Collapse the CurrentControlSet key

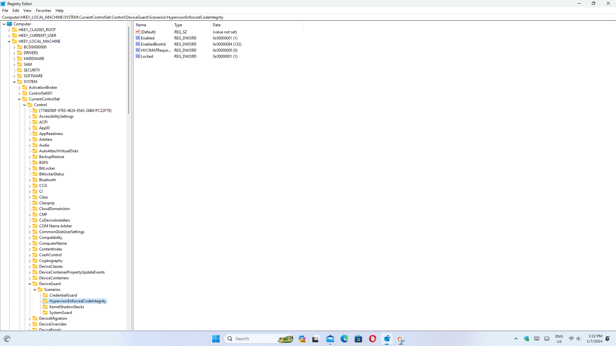20,99
